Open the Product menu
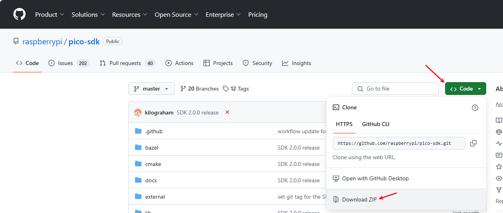 point(50,14)
